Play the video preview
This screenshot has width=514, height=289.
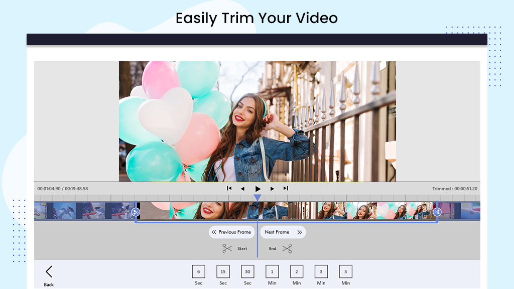[x=258, y=189]
